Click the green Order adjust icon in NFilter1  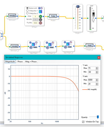[x=40, y=16]
